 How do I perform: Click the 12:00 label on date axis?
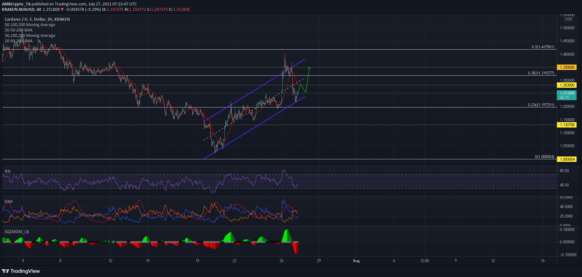click(424, 261)
